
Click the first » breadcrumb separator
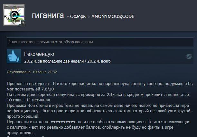[68, 16]
